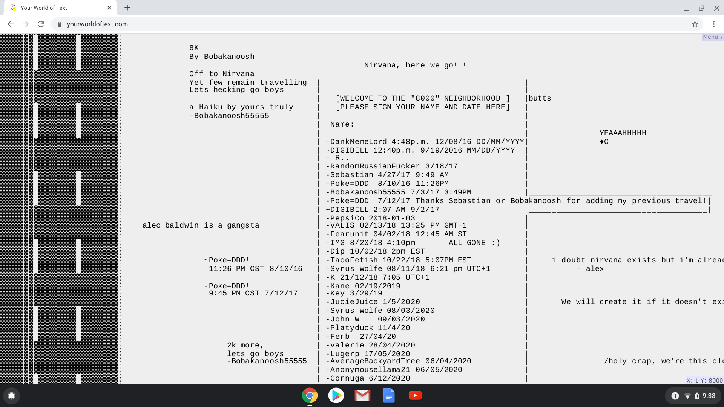
Task: Bookmark this page with the star icon
Action: pyautogui.click(x=695, y=24)
